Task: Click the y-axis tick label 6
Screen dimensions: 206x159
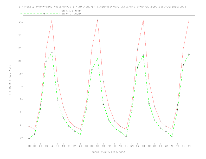Action: coord(21,125)
